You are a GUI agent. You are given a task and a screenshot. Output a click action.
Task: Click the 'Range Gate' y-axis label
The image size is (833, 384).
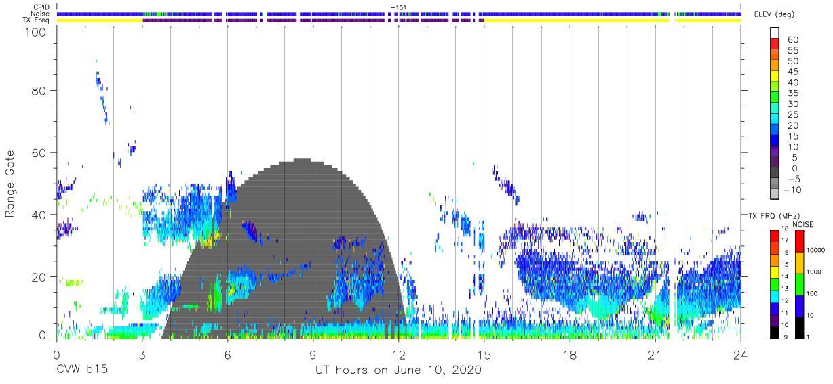(10, 184)
